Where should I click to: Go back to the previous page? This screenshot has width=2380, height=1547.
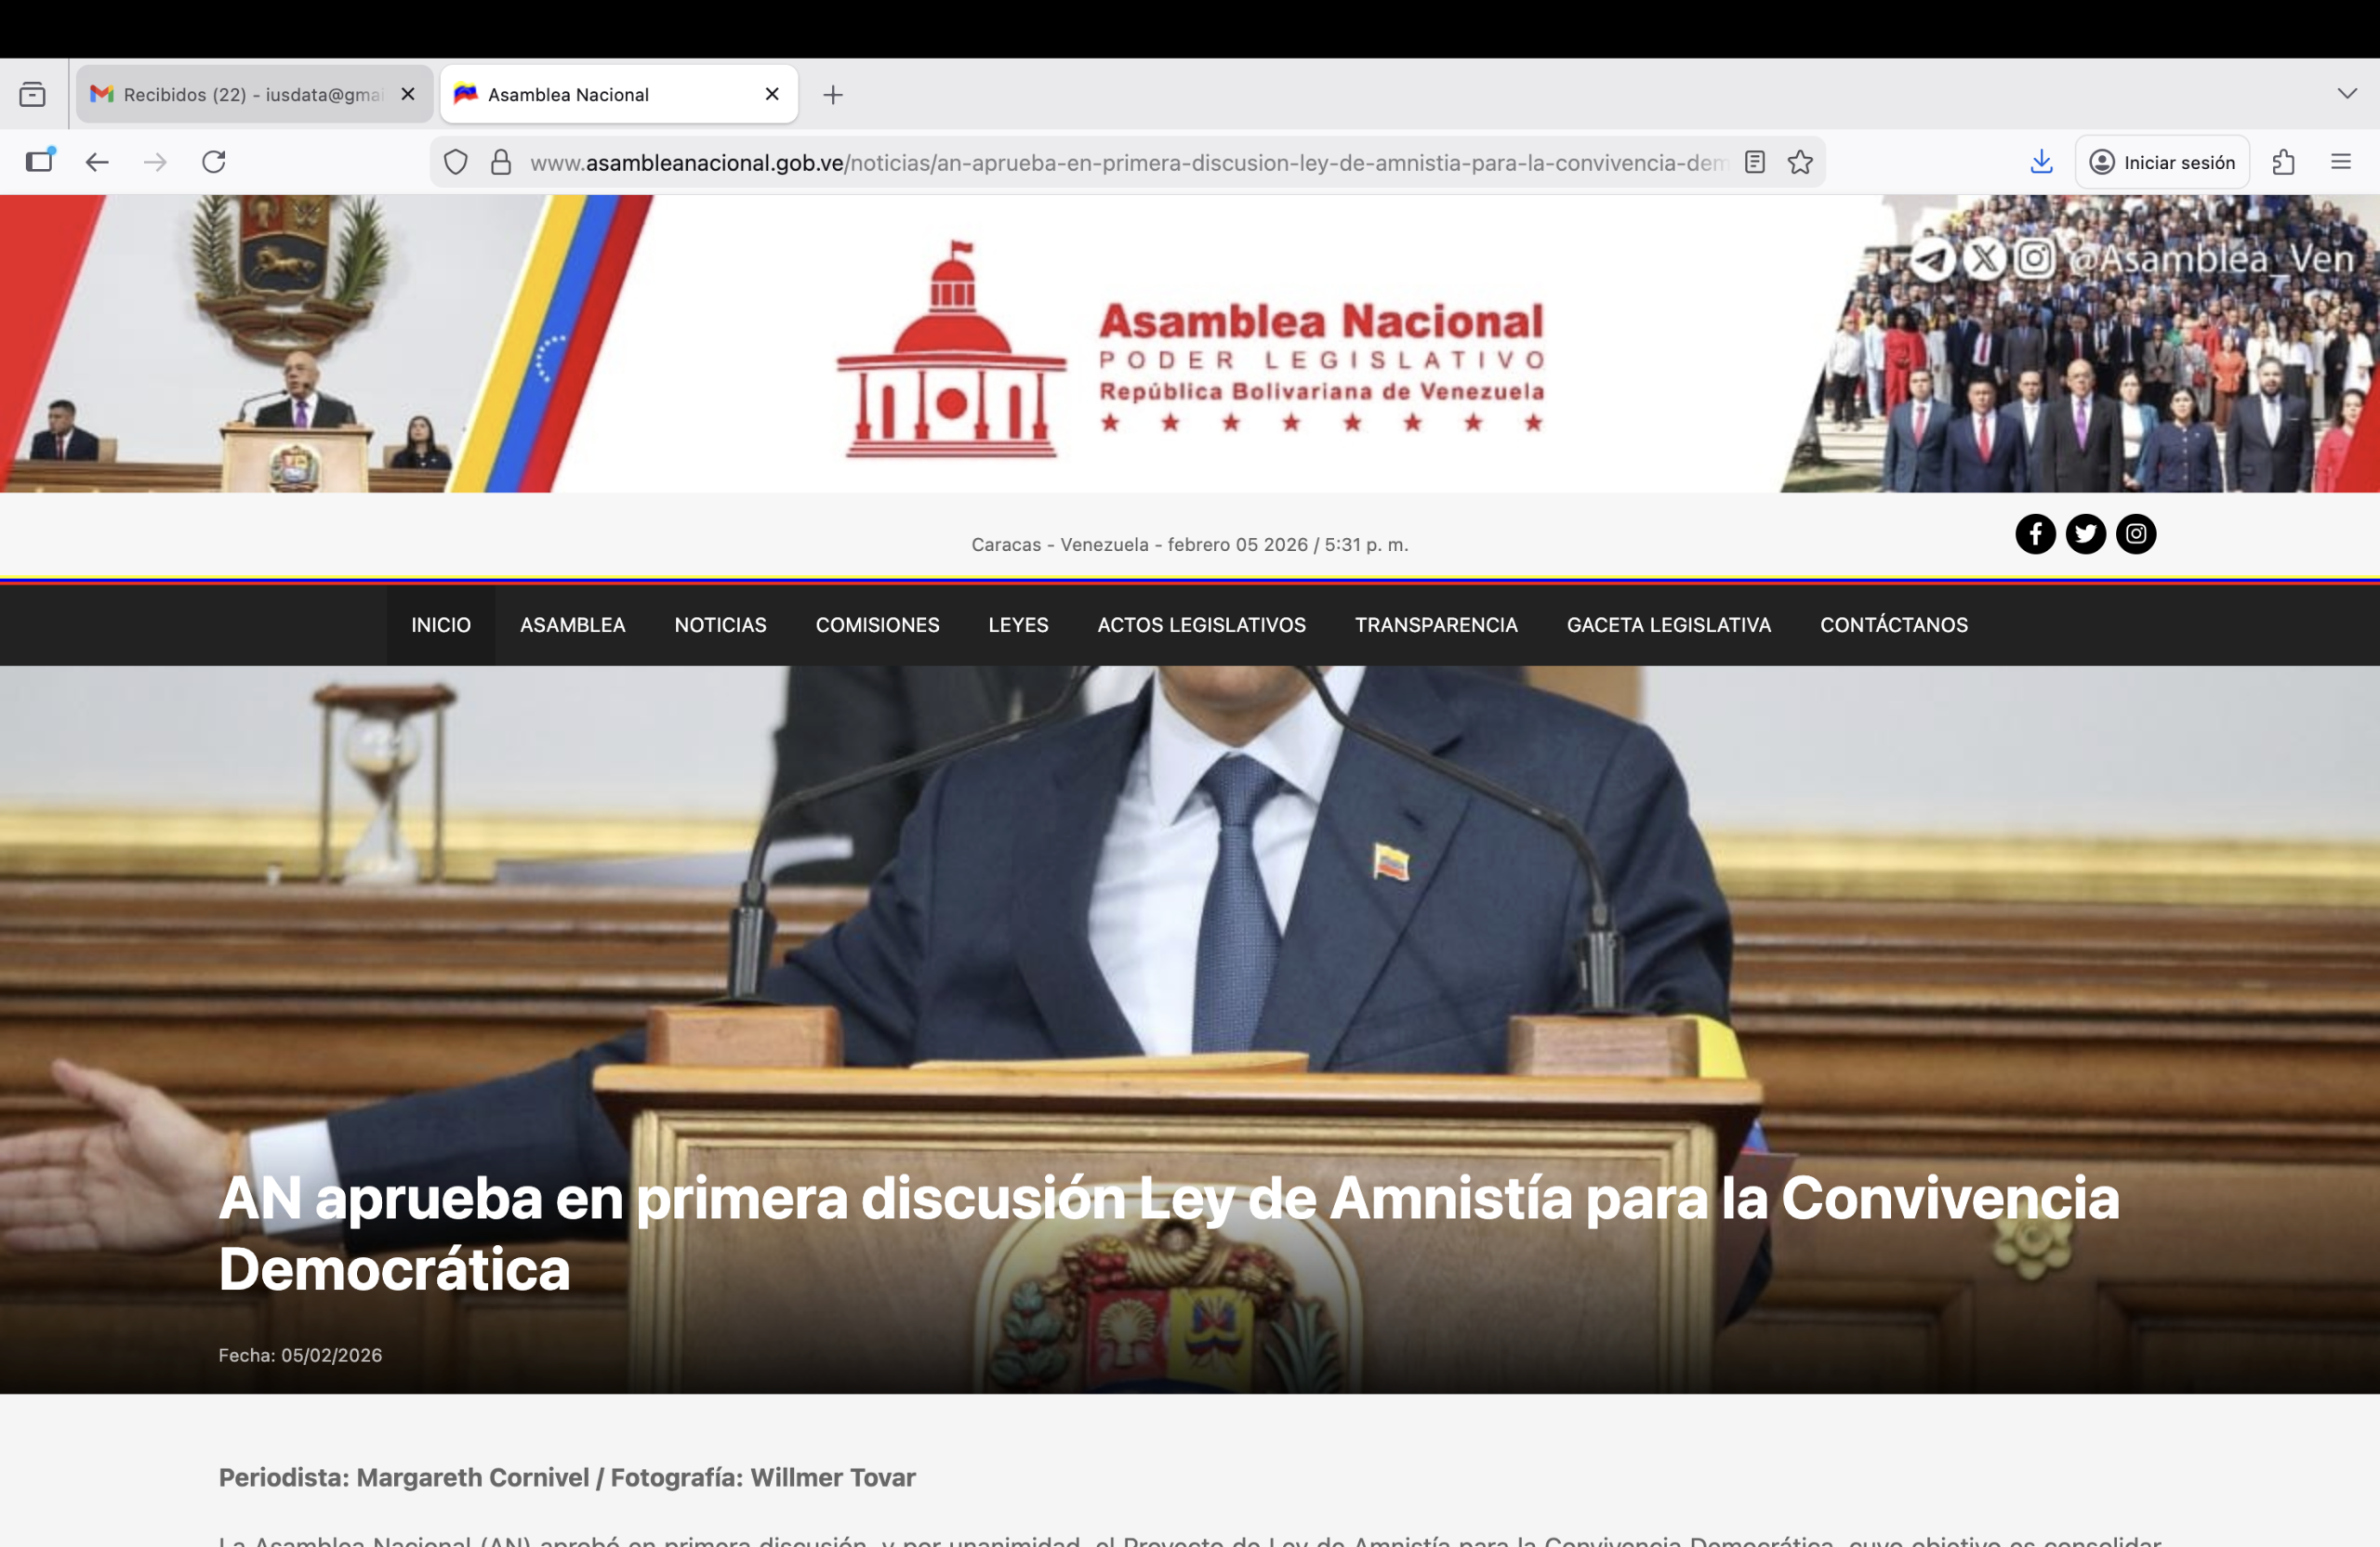97,162
